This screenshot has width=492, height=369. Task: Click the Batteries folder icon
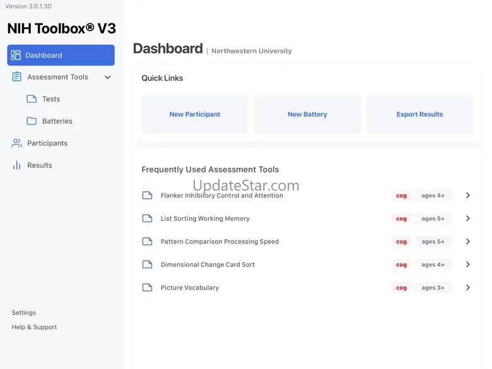[x=32, y=121]
